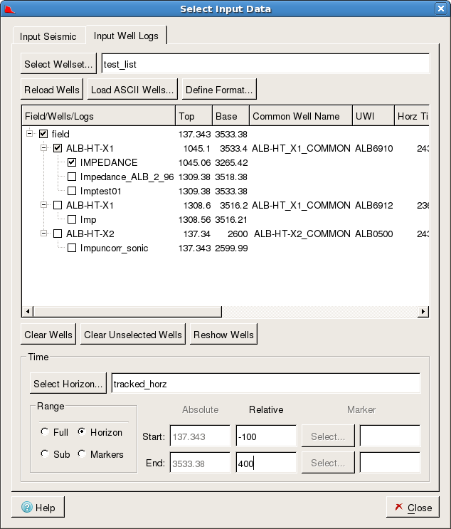Click the ALB6912 UWI cell
The image size is (451, 529).
pyautogui.click(x=373, y=205)
